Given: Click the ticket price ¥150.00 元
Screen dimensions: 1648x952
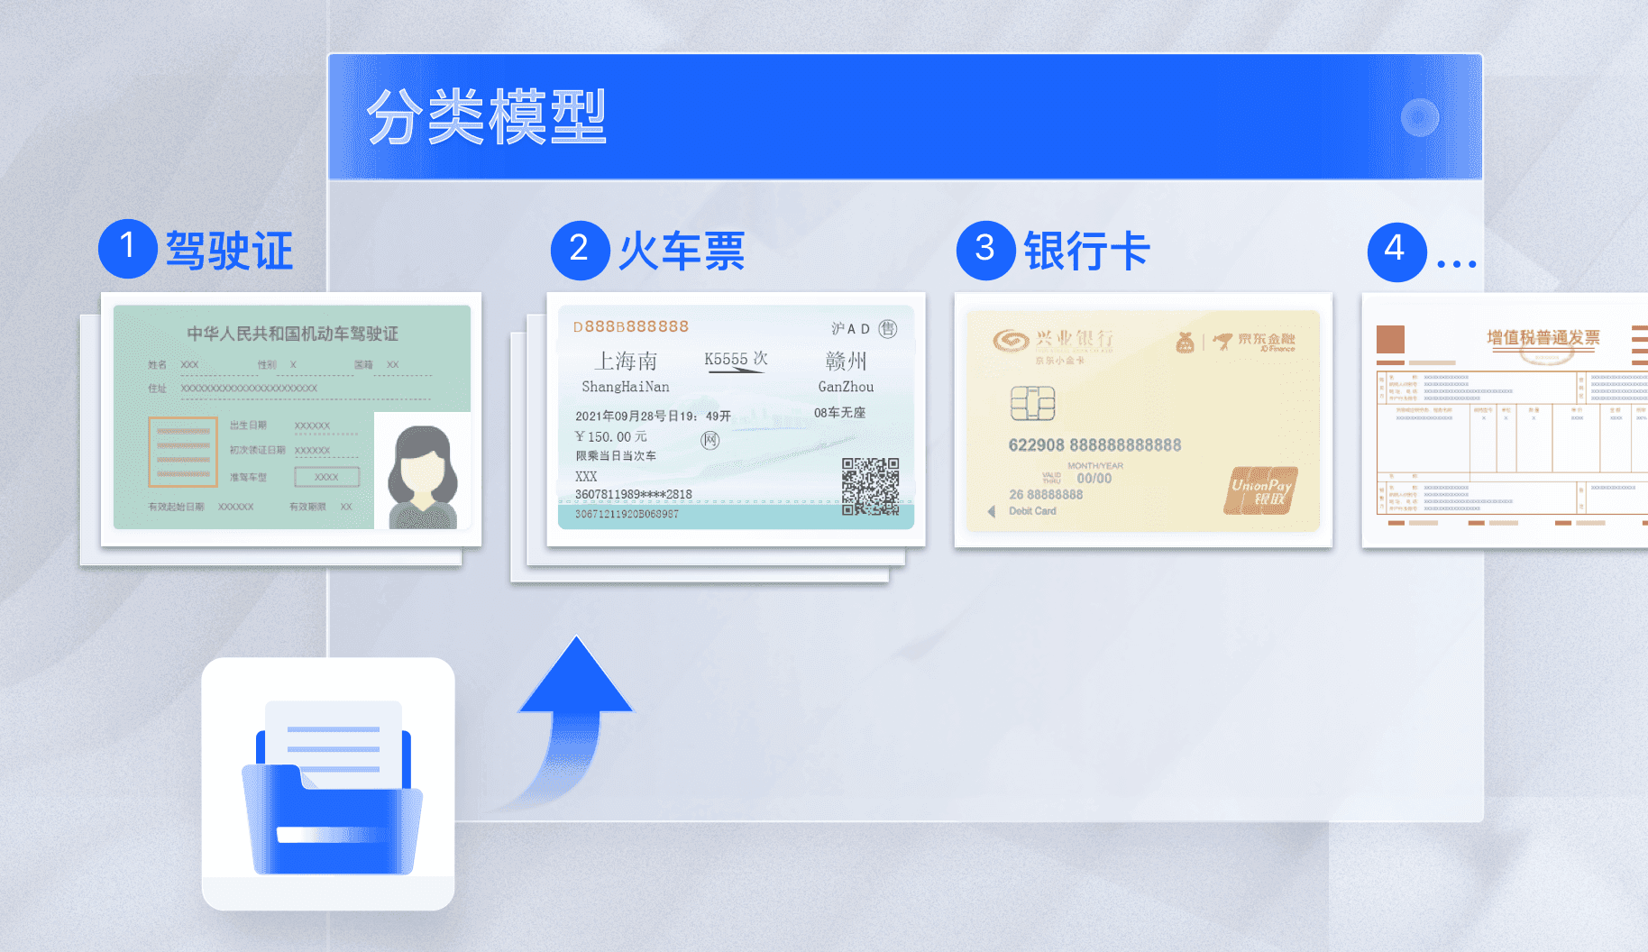Looking at the screenshot, I should point(611,436).
